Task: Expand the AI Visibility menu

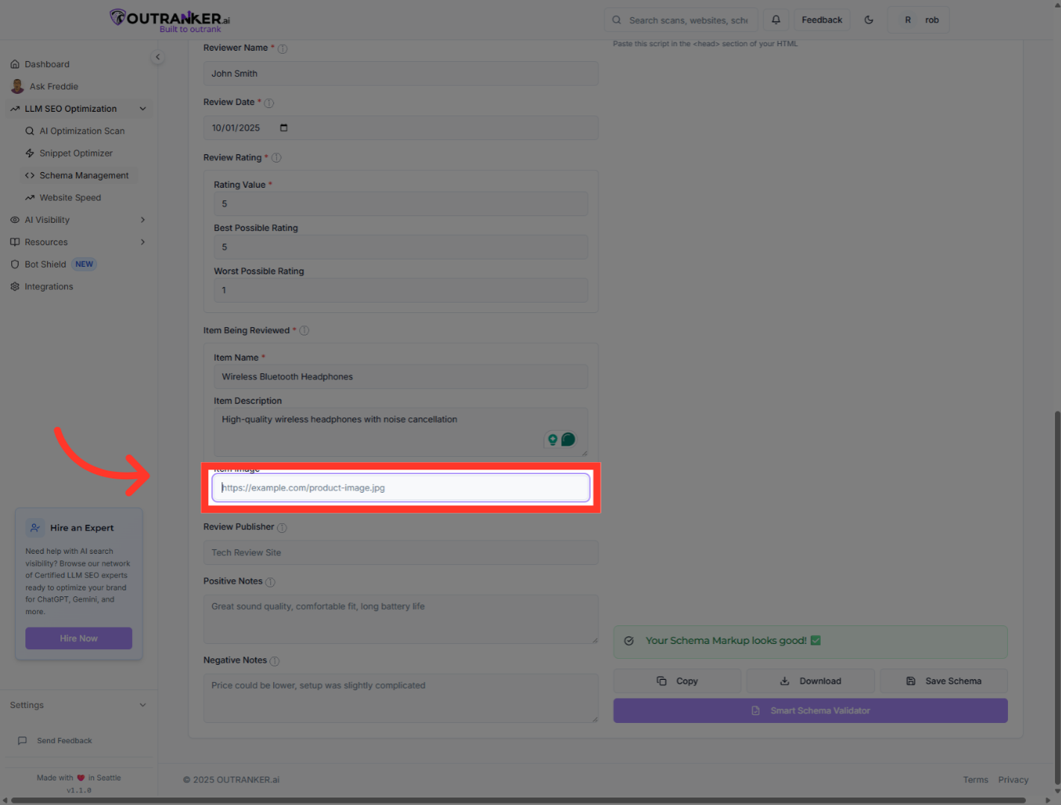Action: pyautogui.click(x=143, y=220)
